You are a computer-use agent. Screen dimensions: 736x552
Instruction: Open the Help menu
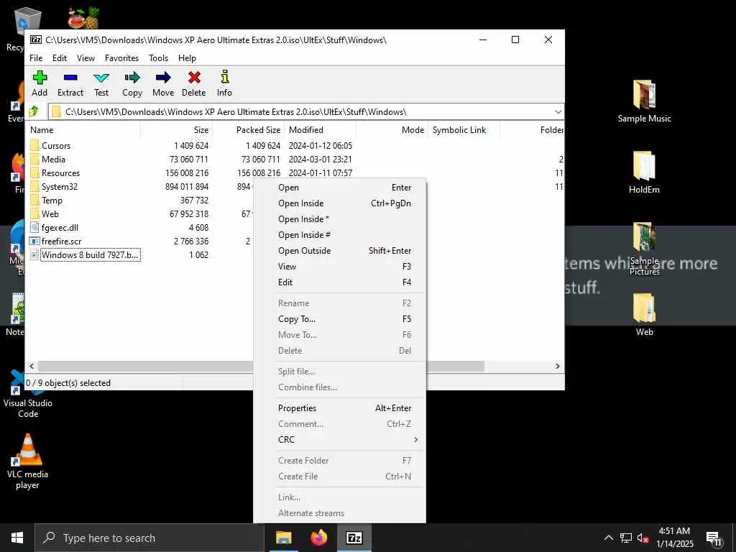point(187,58)
